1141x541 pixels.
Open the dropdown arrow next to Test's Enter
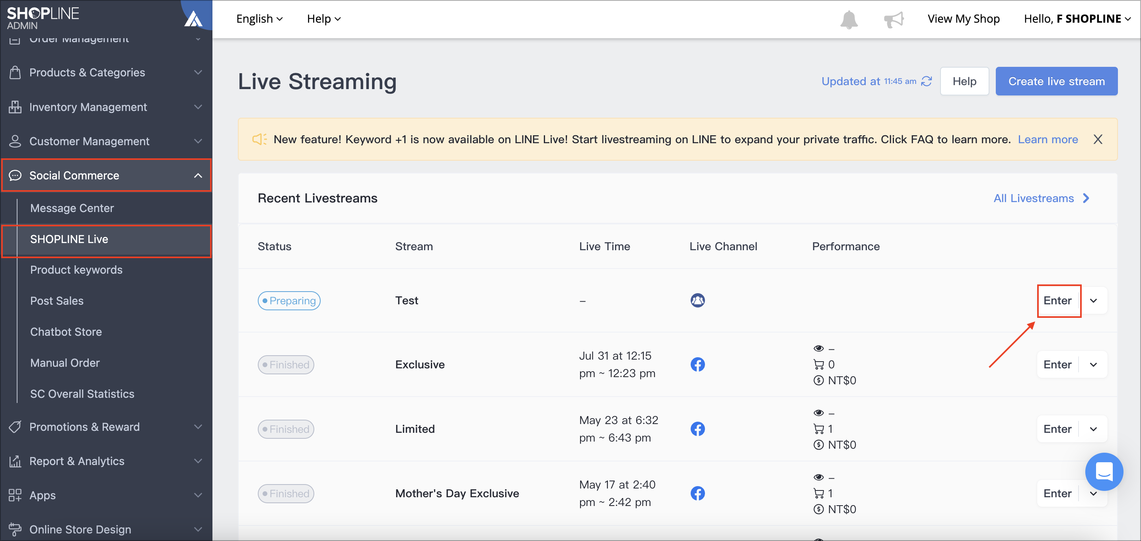tap(1093, 301)
